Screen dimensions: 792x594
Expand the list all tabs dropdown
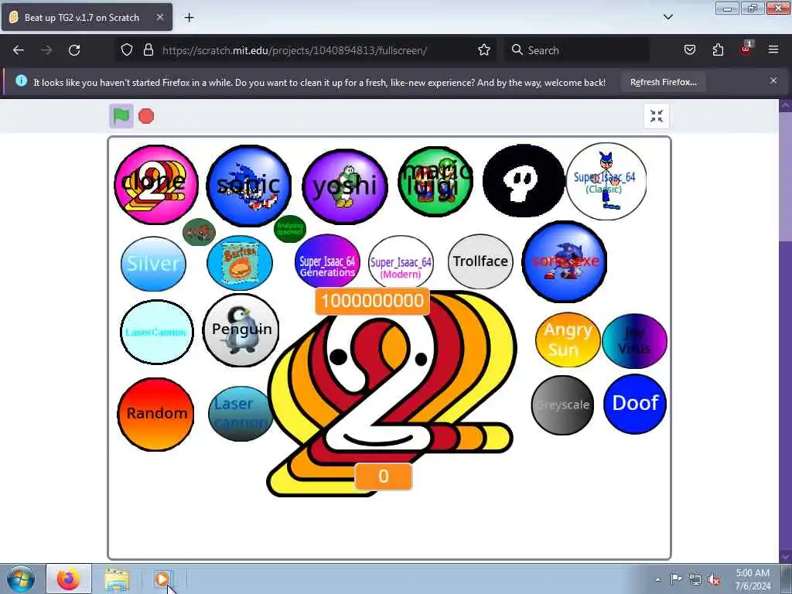pos(667,17)
